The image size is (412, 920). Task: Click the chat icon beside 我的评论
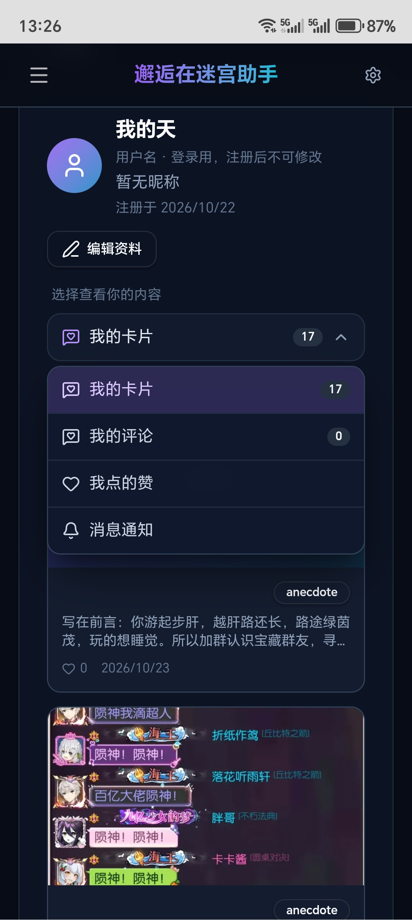tap(71, 437)
